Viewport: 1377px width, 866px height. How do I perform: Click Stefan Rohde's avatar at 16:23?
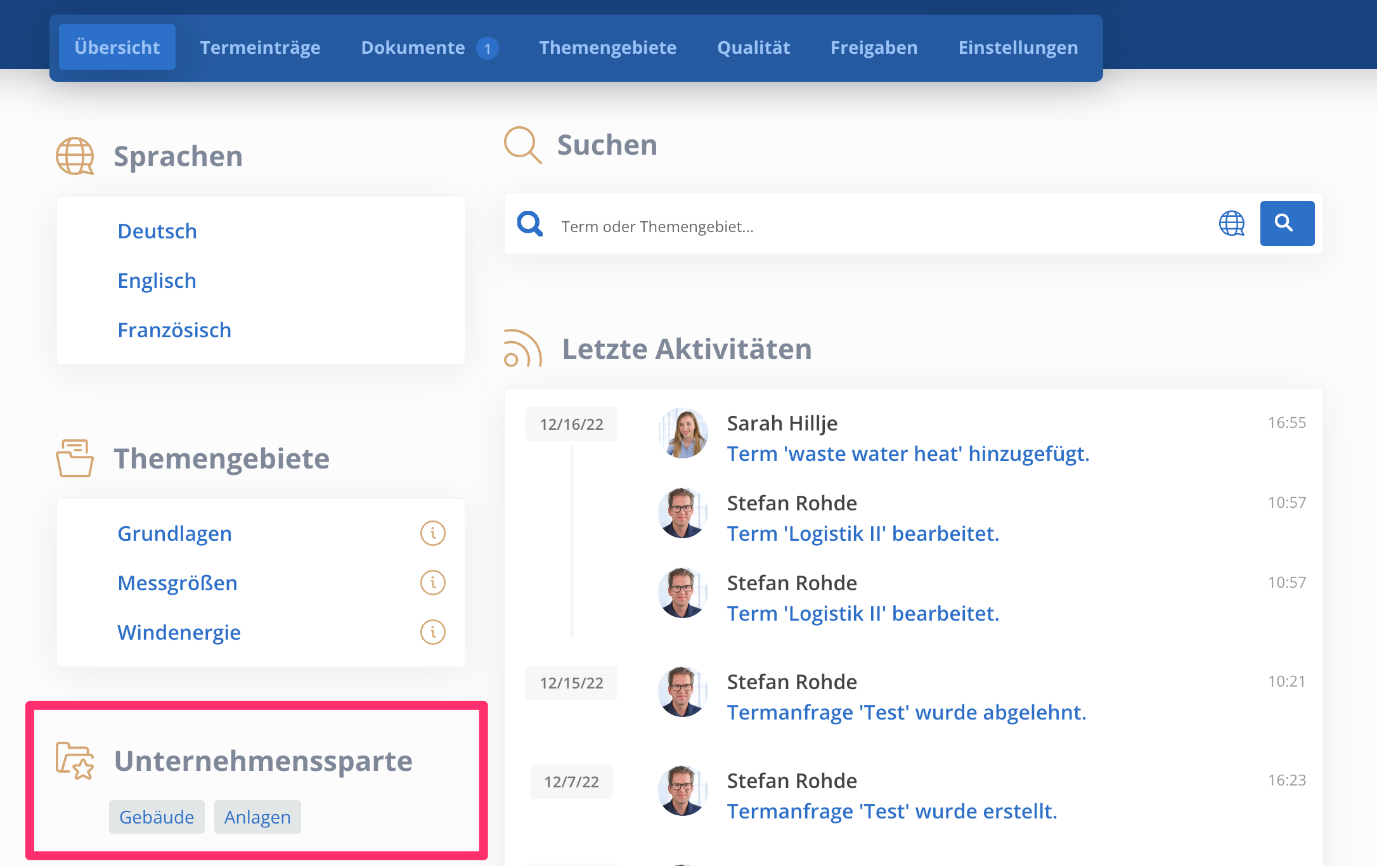point(683,791)
